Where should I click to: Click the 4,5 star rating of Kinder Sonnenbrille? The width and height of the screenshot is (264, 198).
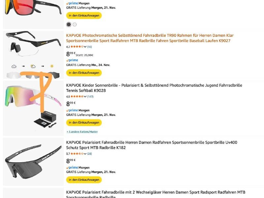point(77,97)
